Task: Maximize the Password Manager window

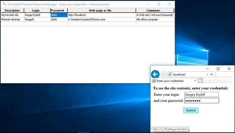Action: point(159,4)
